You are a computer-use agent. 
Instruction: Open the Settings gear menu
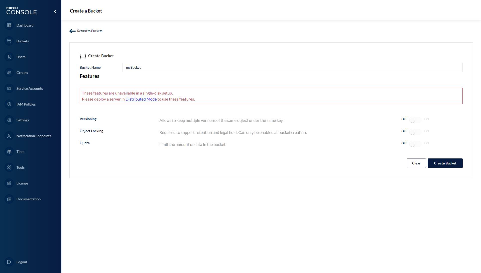click(9, 120)
